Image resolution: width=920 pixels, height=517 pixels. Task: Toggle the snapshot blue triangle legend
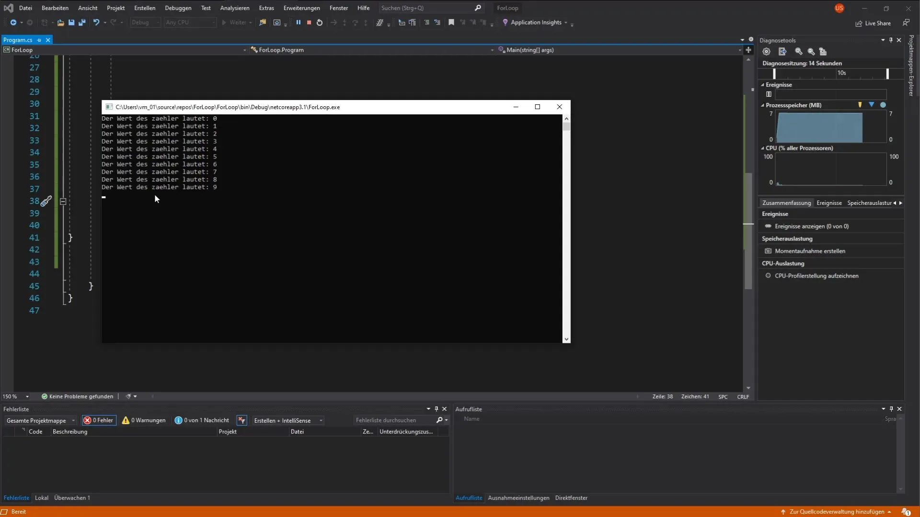tap(871, 105)
